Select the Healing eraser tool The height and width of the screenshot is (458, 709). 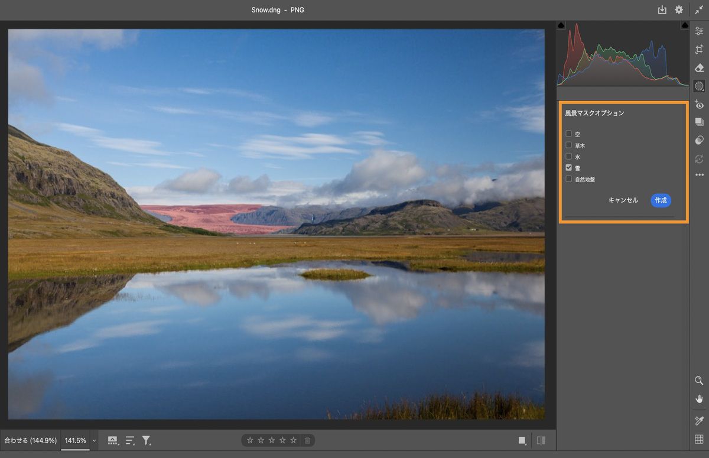click(x=700, y=68)
